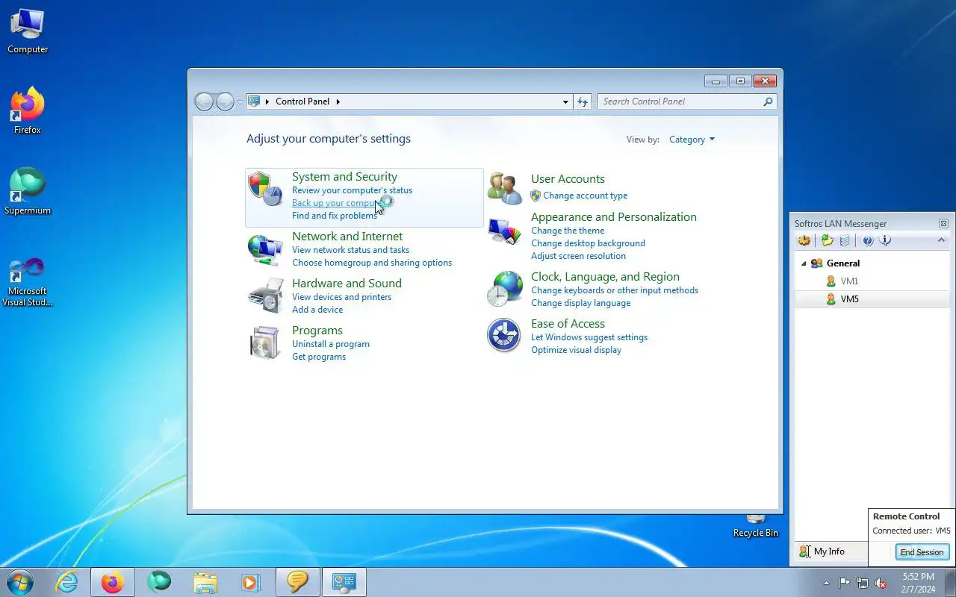The height and width of the screenshot is (597, 956).
Task: Click the address bar refresh button
Action: pos(583,101)
